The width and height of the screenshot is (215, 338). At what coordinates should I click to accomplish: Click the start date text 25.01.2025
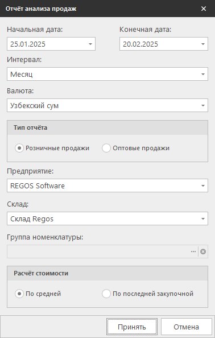[x=28, y=44]
